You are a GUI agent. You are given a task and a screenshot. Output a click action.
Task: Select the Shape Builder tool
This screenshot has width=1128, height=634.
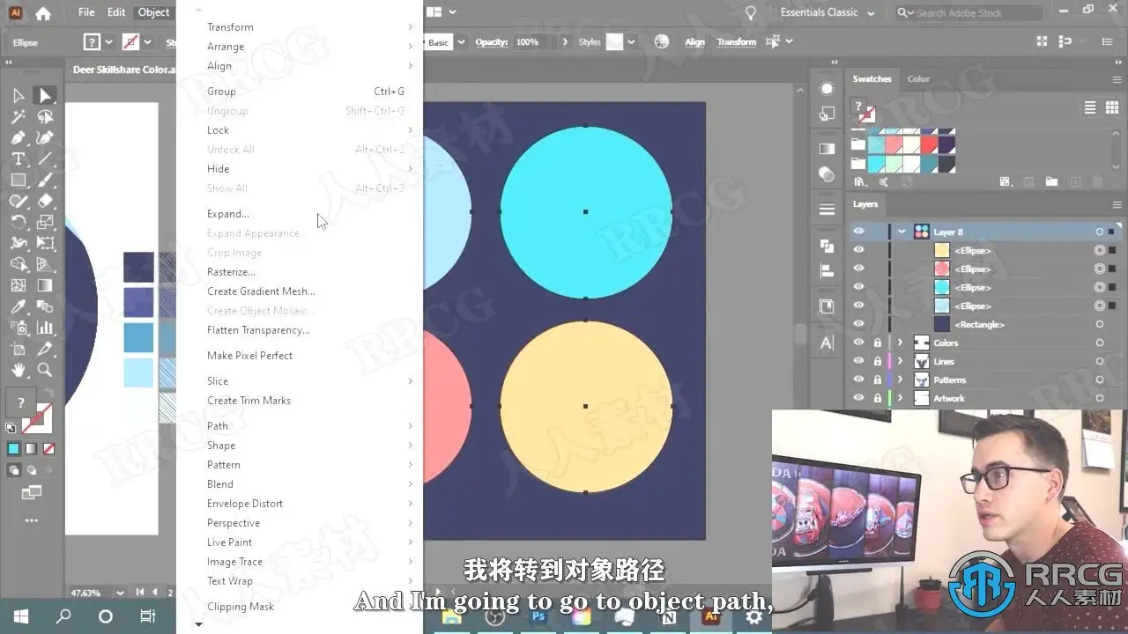click(x=18, y=264)
